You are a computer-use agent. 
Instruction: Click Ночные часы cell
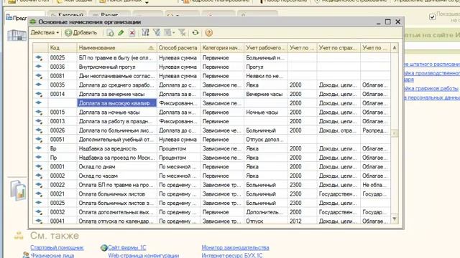click(265, 113)
